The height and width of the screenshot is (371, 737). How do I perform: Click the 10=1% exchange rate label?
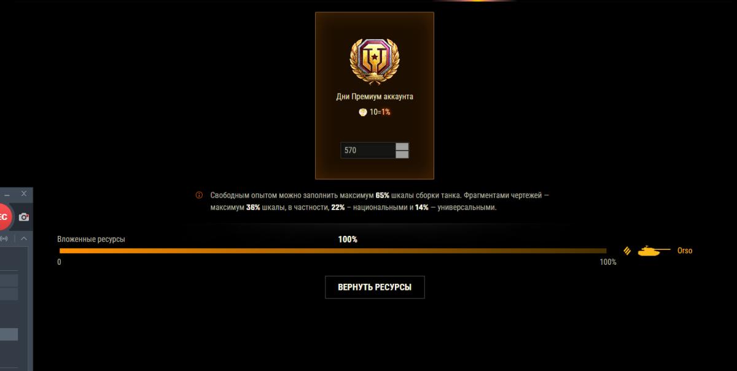point(380,112)
